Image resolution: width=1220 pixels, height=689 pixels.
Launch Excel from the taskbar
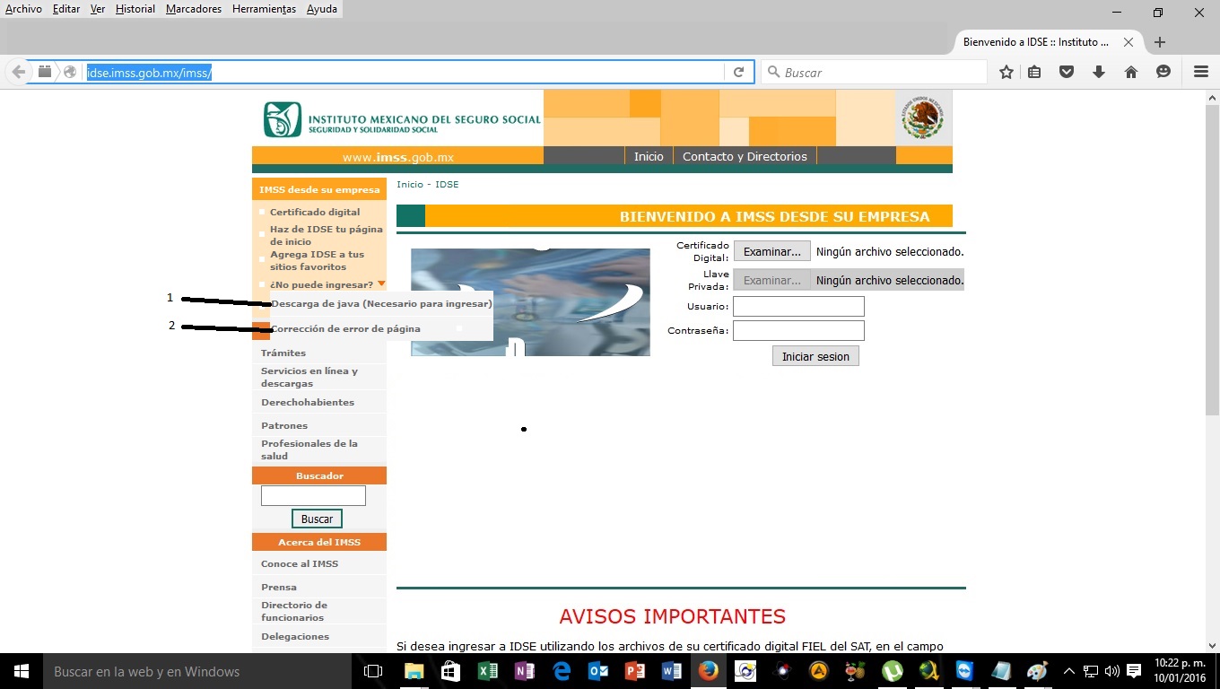click(x=487, y=671)
